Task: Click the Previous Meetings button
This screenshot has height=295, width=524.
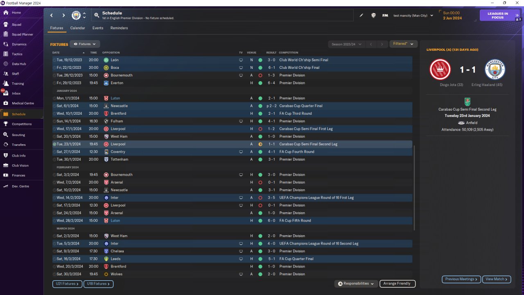Action: 461,279
